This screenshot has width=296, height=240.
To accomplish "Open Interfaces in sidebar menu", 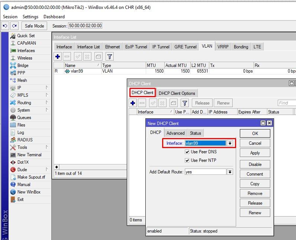I will [26, 51].
